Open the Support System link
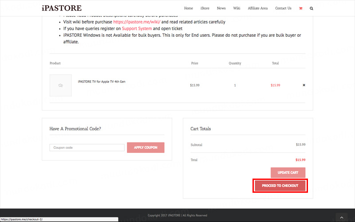 (137, 28)
